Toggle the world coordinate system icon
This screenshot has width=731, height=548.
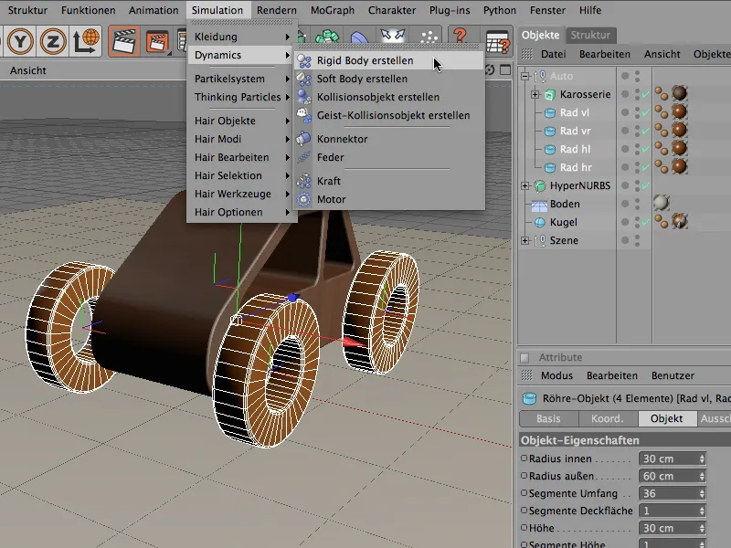pyautogui.click(x=88, y=40)
